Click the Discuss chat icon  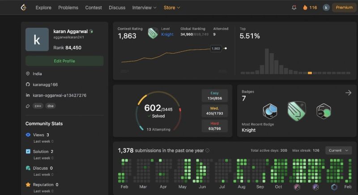click(28, 168)
